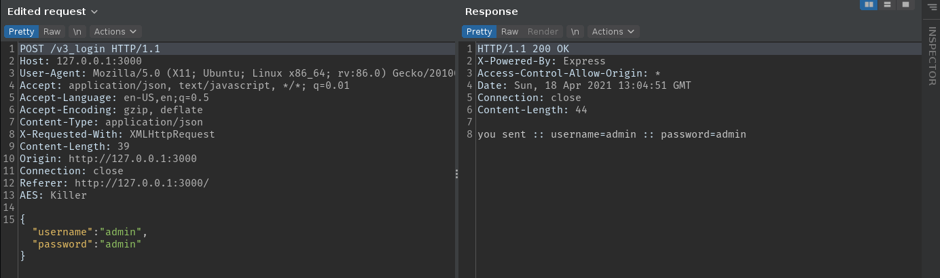Switch to single combined panel layout
The width and height of the screenshot is (940, 278).
pos(905,5)
